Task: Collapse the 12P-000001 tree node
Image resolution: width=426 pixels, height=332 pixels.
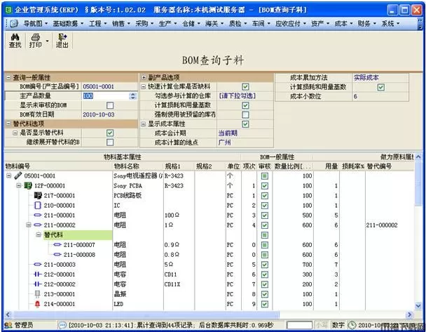Action: point(18,185)
